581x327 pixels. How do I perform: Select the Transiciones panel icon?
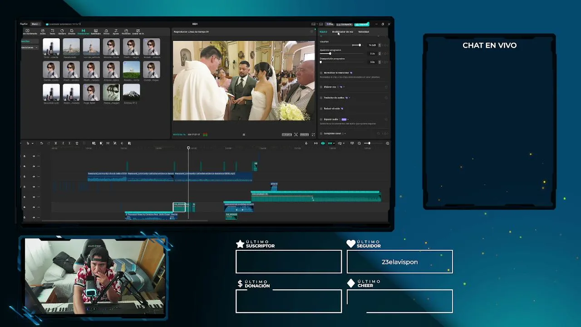(x=83, y=32)
